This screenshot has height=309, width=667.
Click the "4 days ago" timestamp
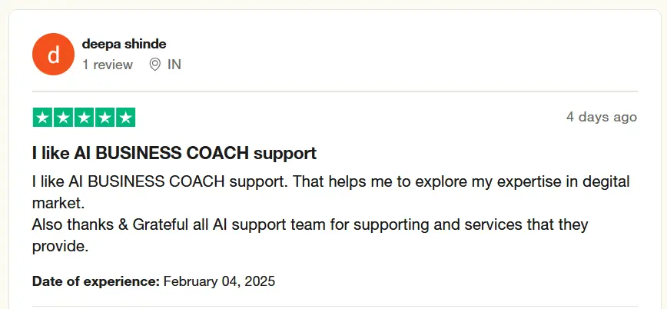[x=601, y=117]
